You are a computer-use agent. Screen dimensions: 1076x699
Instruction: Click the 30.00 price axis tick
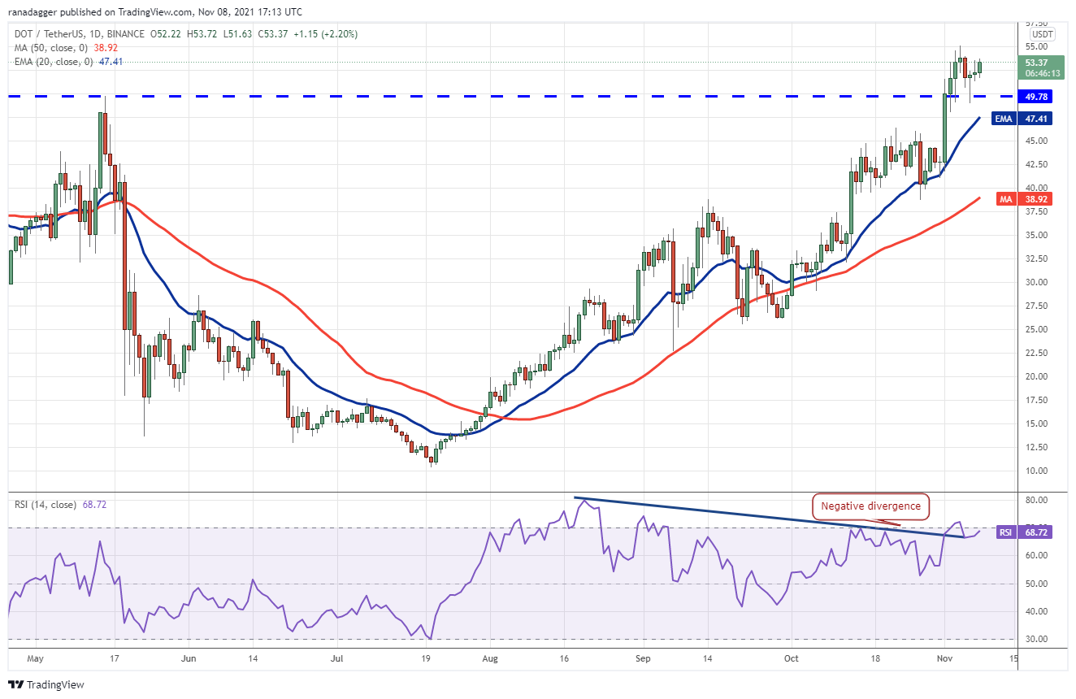[x=1036, y=282]
